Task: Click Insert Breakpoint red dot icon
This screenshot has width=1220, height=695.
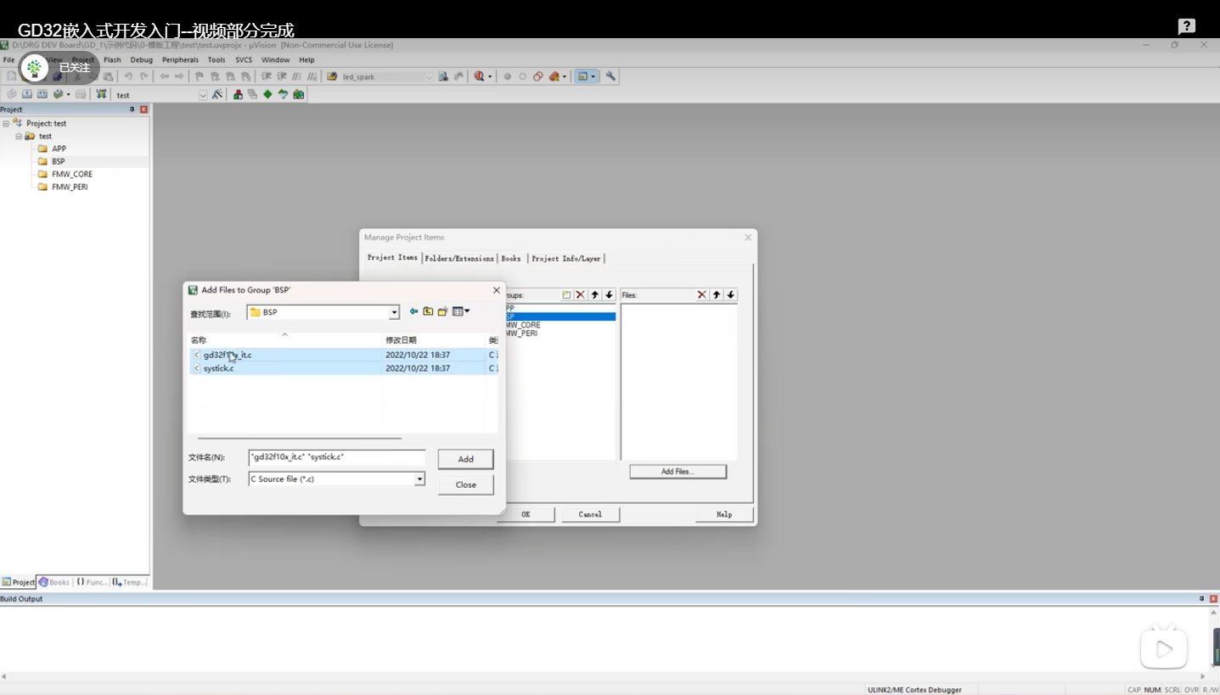Action: (508, 76)
